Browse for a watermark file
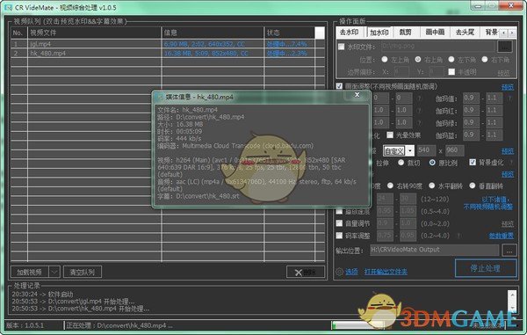 [x=505, y=47]
